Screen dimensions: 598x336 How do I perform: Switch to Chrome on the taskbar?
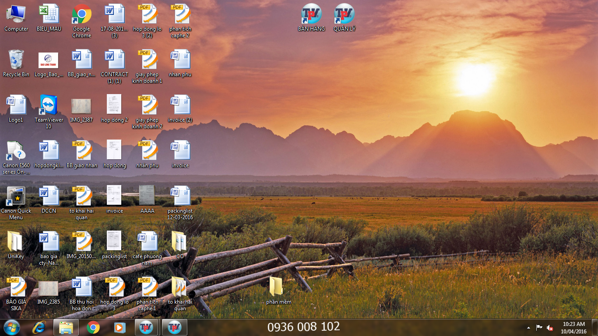(x=93, y=327)
